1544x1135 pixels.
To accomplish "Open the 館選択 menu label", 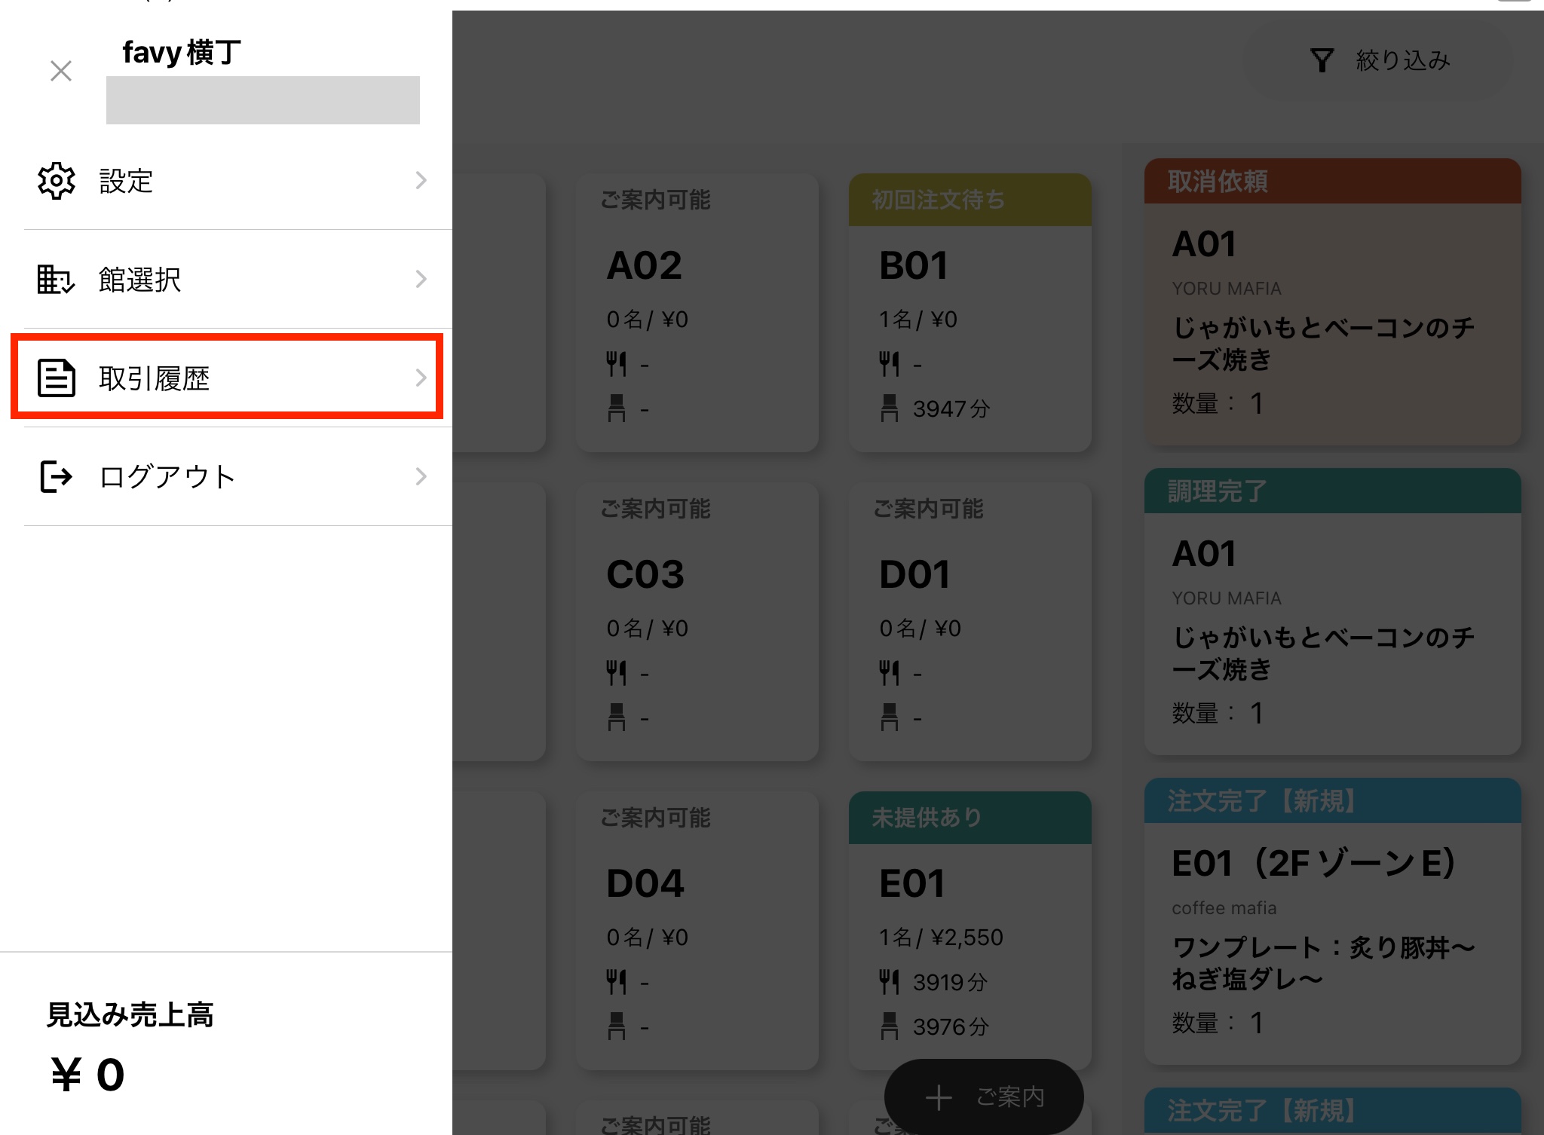I will (140, 280).
